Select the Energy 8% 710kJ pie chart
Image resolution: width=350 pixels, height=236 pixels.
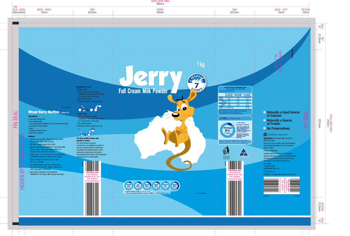pyautogui.click(x=228, y=130)
